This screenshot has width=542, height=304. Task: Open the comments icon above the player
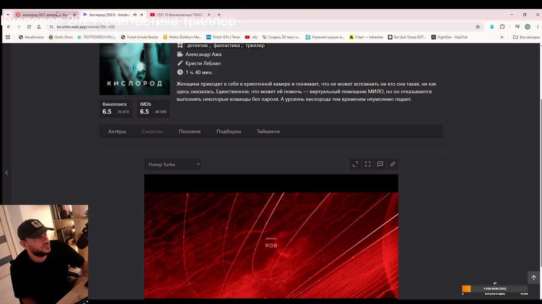380,164
